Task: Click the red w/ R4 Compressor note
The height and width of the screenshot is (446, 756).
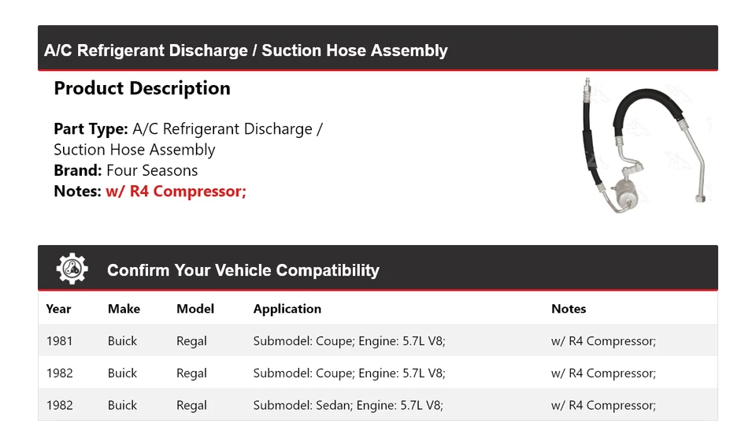Action: point(176,191)
